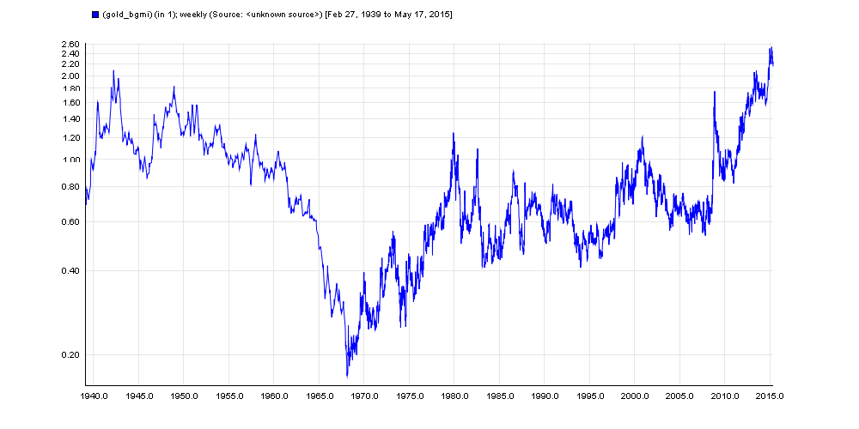
Task: Click the x-axis label 2015.0
Action: [770, 396]
